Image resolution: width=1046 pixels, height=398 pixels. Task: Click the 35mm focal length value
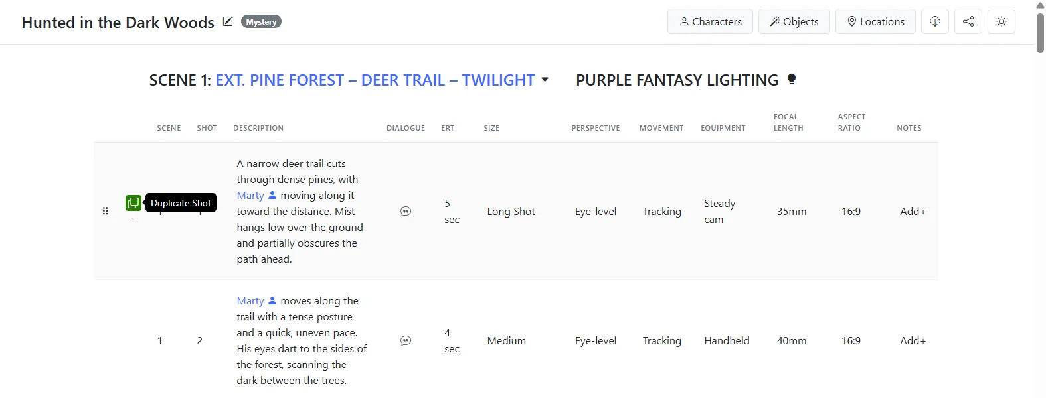(x=792, y=211)
